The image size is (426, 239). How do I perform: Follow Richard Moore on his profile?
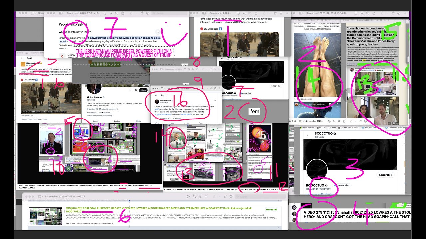click(143, 90)
